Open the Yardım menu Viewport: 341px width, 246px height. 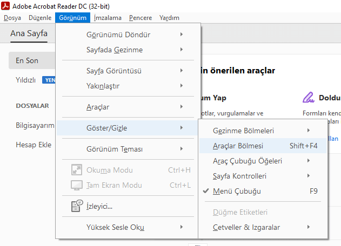[x=169, y=18]
